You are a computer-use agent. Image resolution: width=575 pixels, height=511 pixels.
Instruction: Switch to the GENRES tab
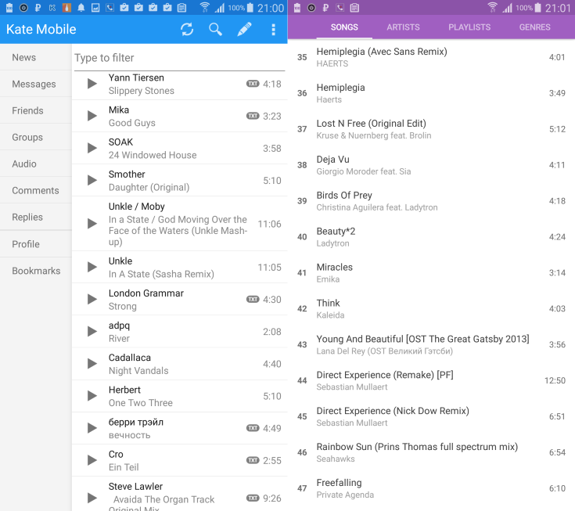pyautogui.click(x=534, y=27)
